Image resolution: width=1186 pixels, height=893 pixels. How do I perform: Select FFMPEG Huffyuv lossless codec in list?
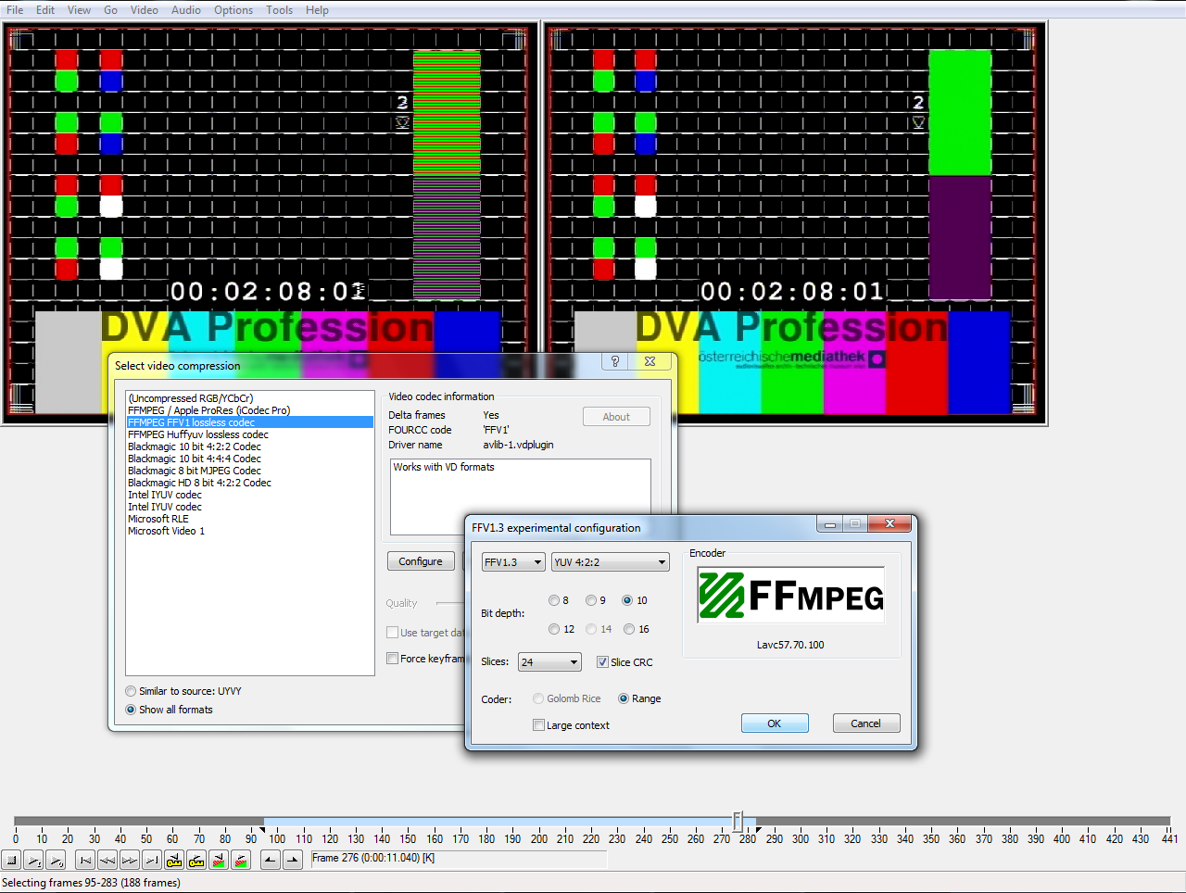(198, 434)
